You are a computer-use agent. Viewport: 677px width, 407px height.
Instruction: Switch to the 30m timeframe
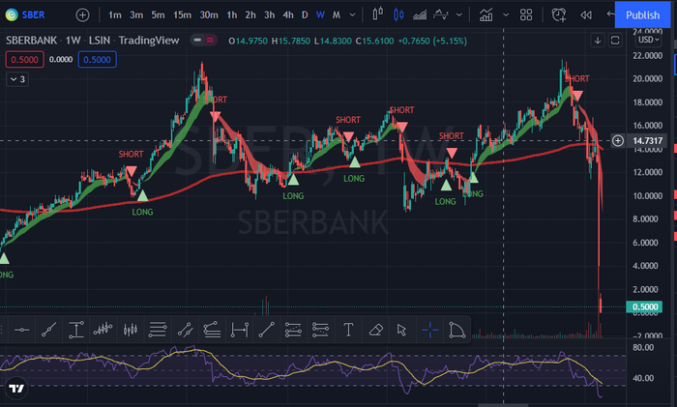click(209, 15)
